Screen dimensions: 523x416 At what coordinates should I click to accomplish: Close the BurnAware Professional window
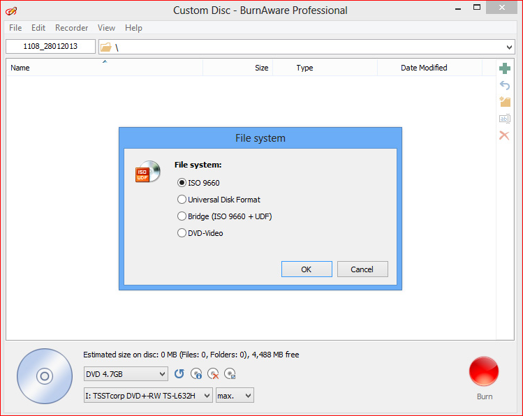click(501, 8)
